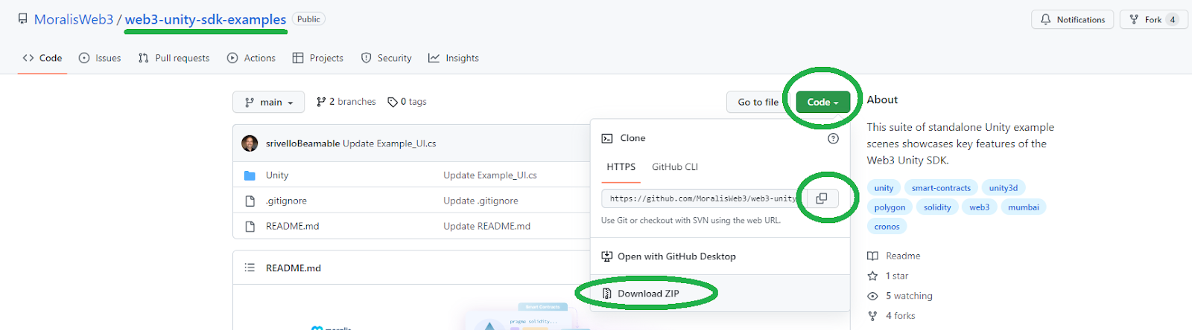The height and width of the screenshot is (330, 1192).
Task: Open the web3-unity-sdk-examples repository link
Action: point(206,19)
